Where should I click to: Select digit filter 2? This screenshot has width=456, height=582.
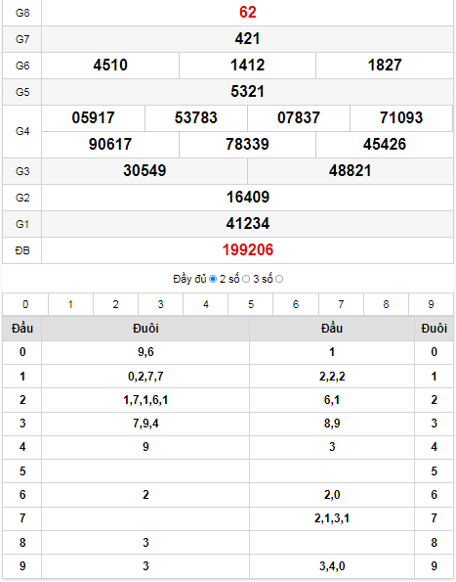115,304
